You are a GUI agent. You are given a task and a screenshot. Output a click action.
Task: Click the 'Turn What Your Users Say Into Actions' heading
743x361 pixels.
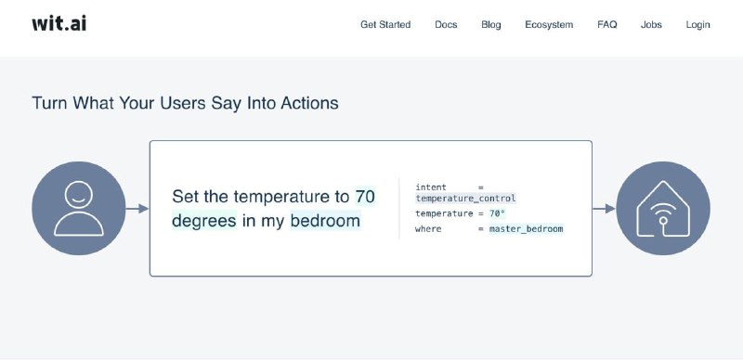(185, 103)
